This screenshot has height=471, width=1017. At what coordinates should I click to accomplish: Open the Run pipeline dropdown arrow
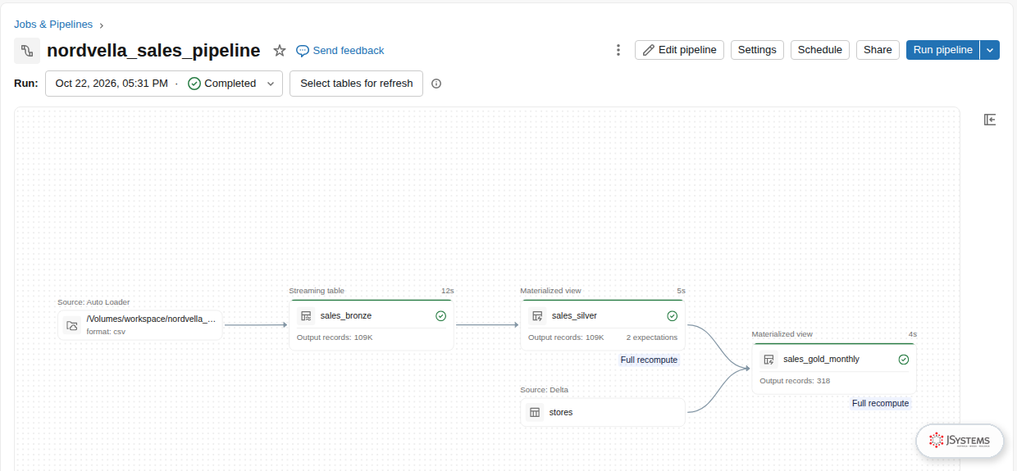pos(990,50)
